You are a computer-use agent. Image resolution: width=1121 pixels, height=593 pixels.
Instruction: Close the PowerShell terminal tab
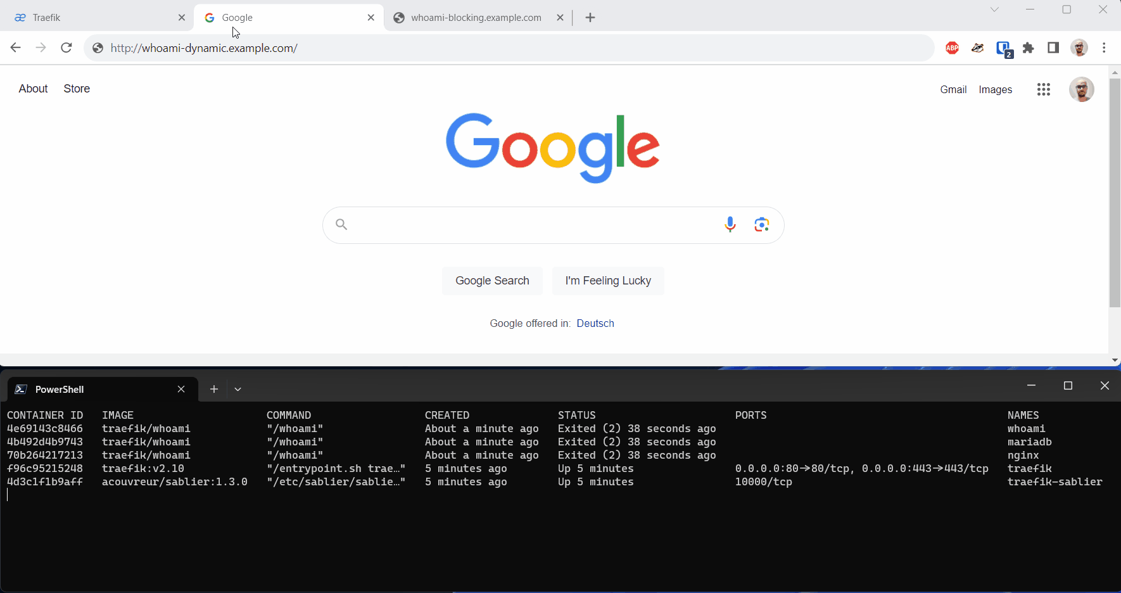[x=181, y=389]
